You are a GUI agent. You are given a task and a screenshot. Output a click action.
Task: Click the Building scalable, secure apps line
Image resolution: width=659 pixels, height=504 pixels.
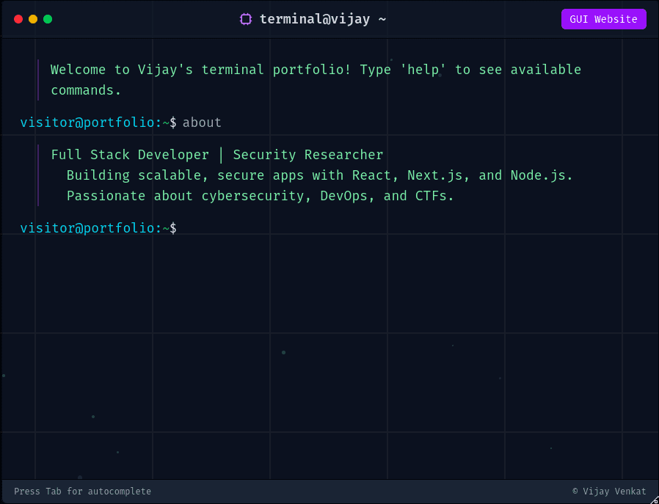[x=319, y=175]
